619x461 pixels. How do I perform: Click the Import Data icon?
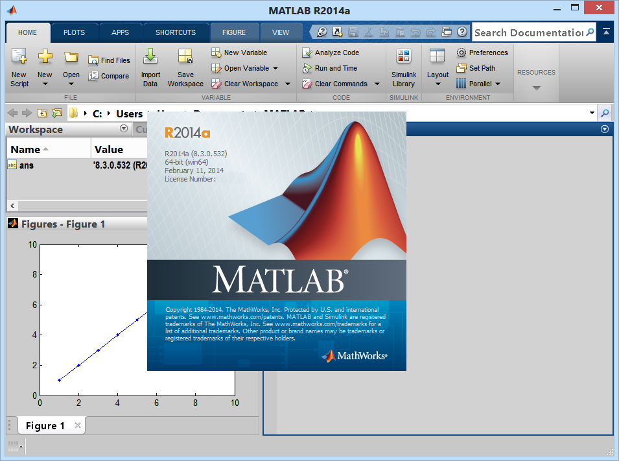click(x=150, y=58)
